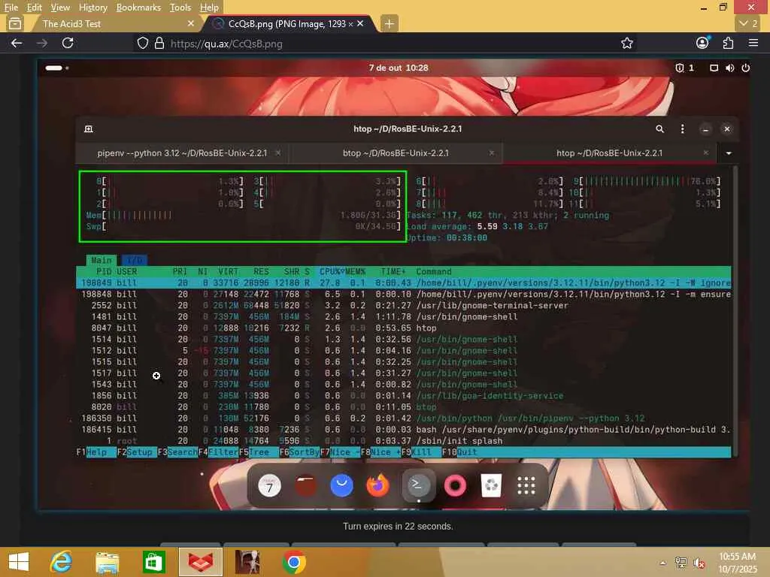
Task: Click the pink ring icon in dock
Action: [455, 486]
